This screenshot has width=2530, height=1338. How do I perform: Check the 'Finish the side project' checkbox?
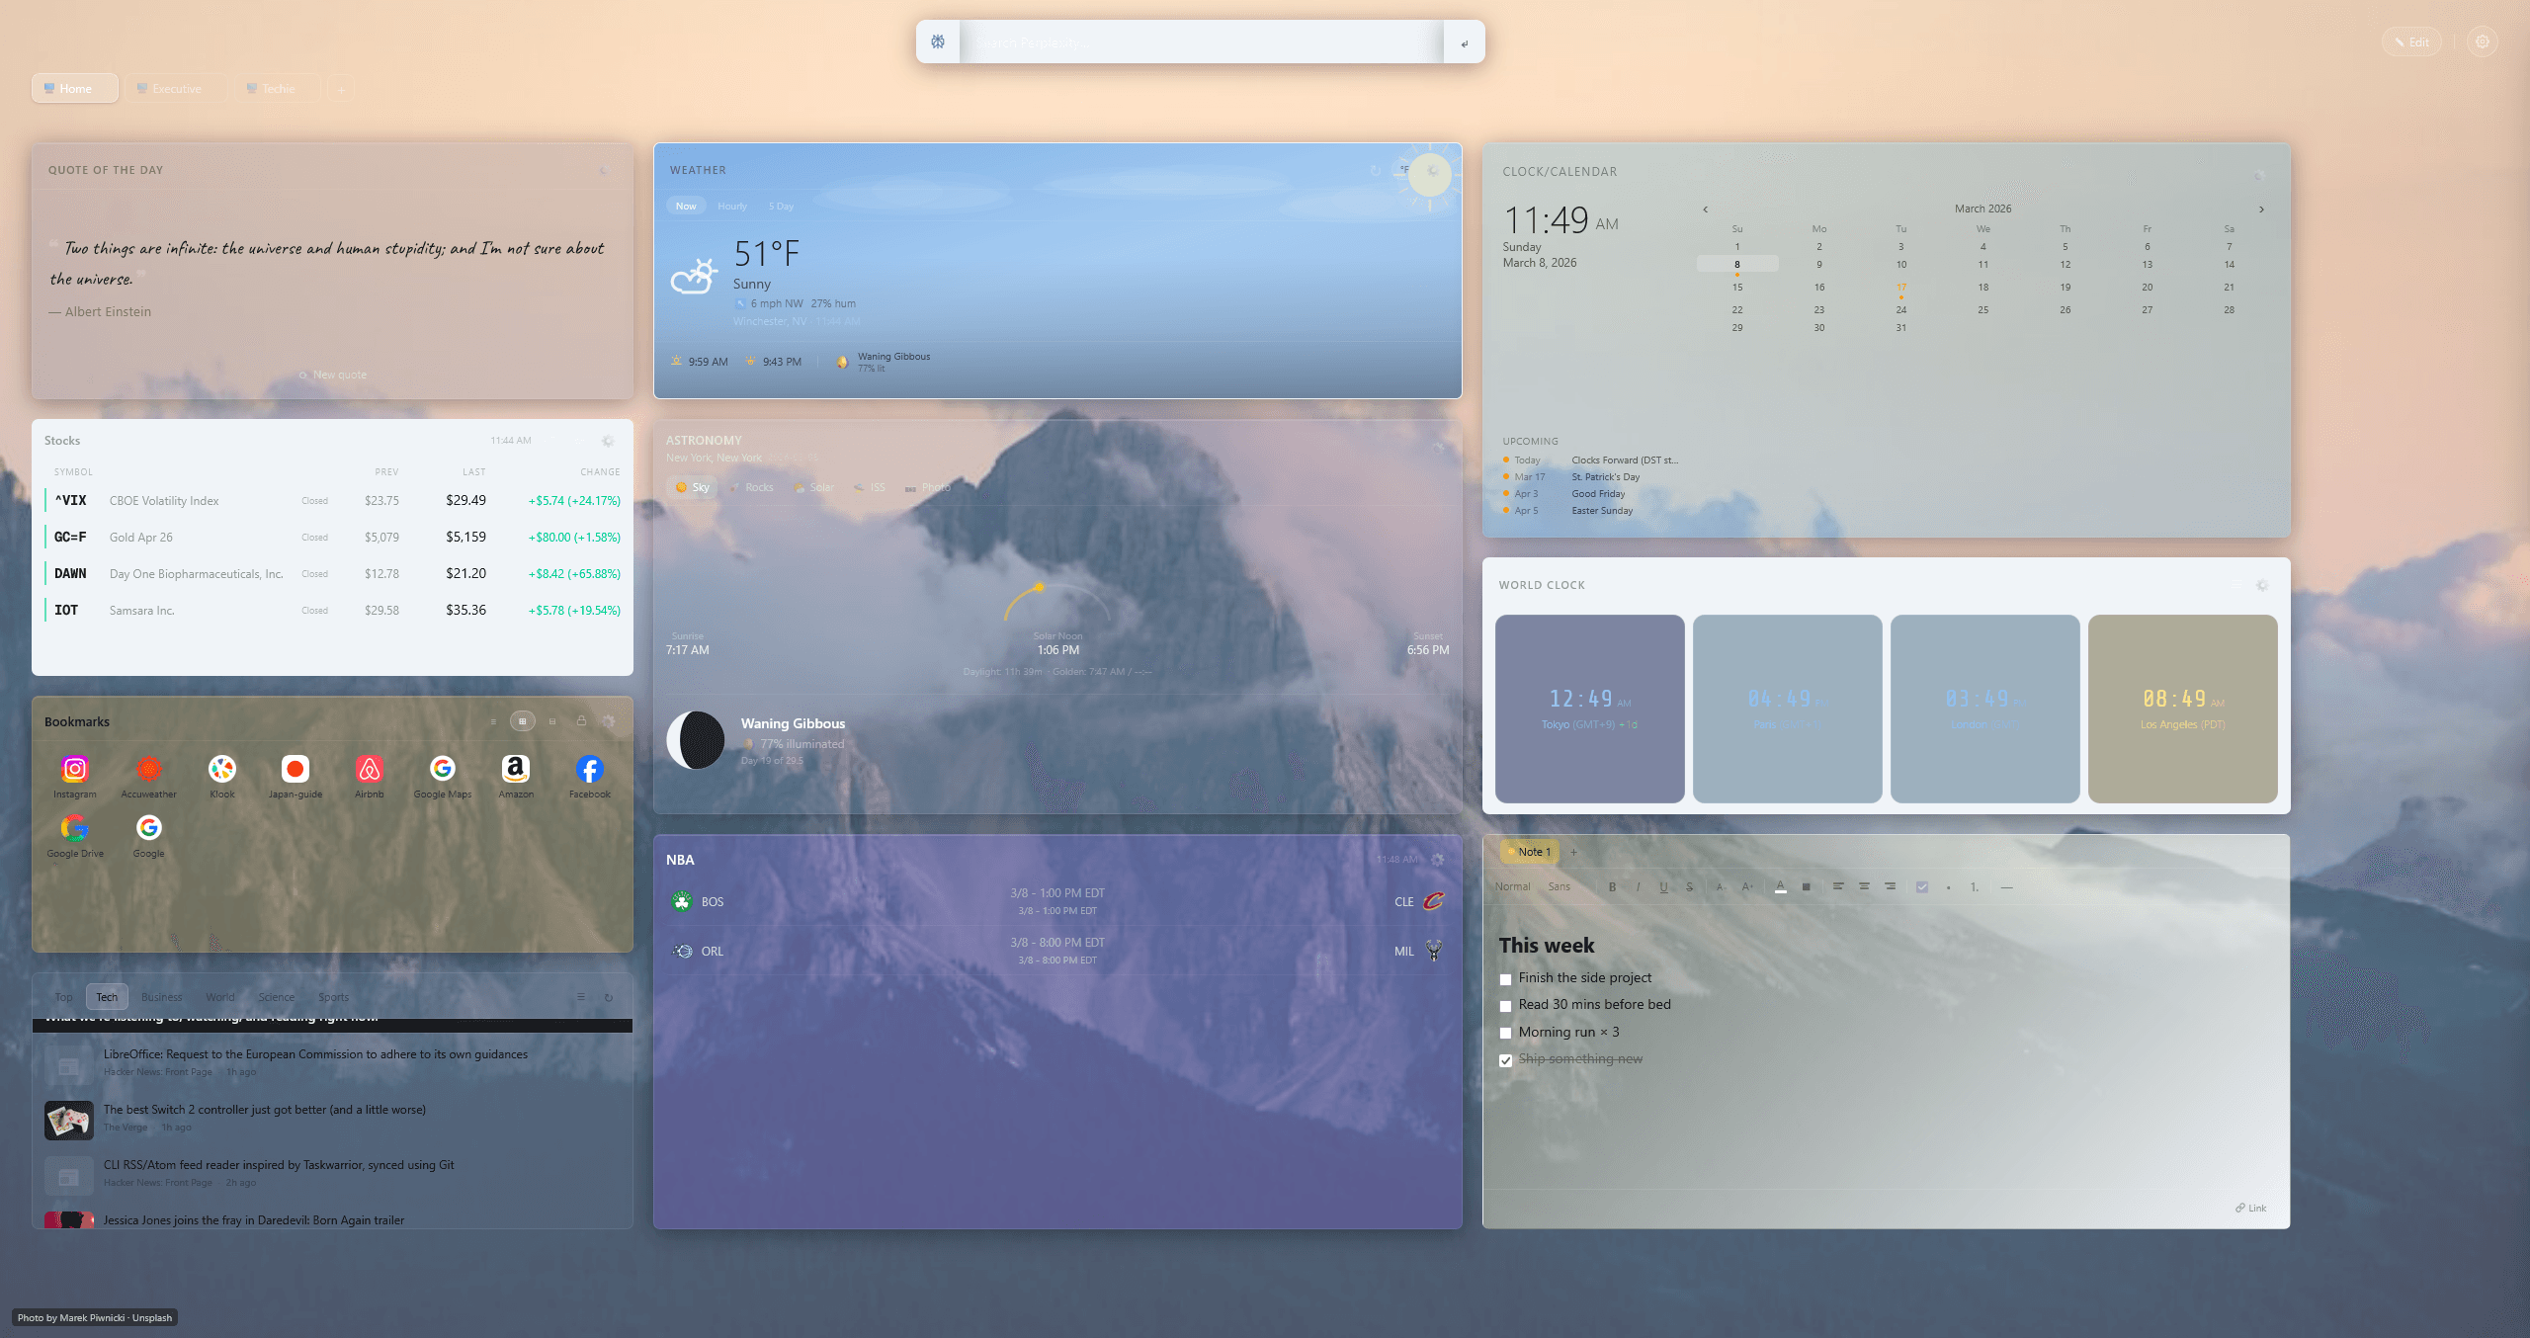pyautogui.click(x=1505, y=979)
